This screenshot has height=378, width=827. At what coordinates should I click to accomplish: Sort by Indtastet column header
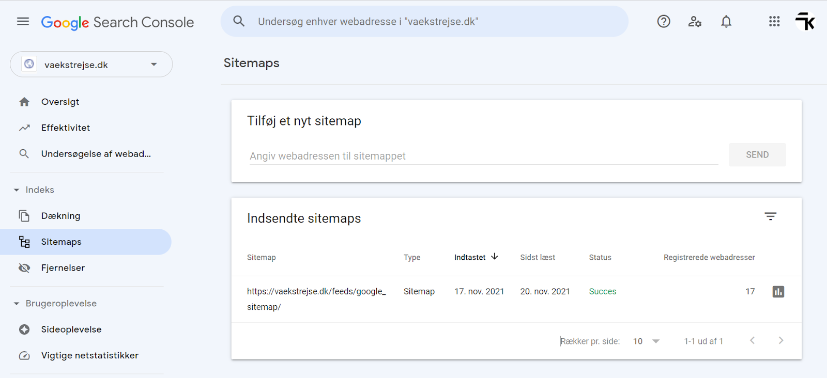tap(470, 257)
